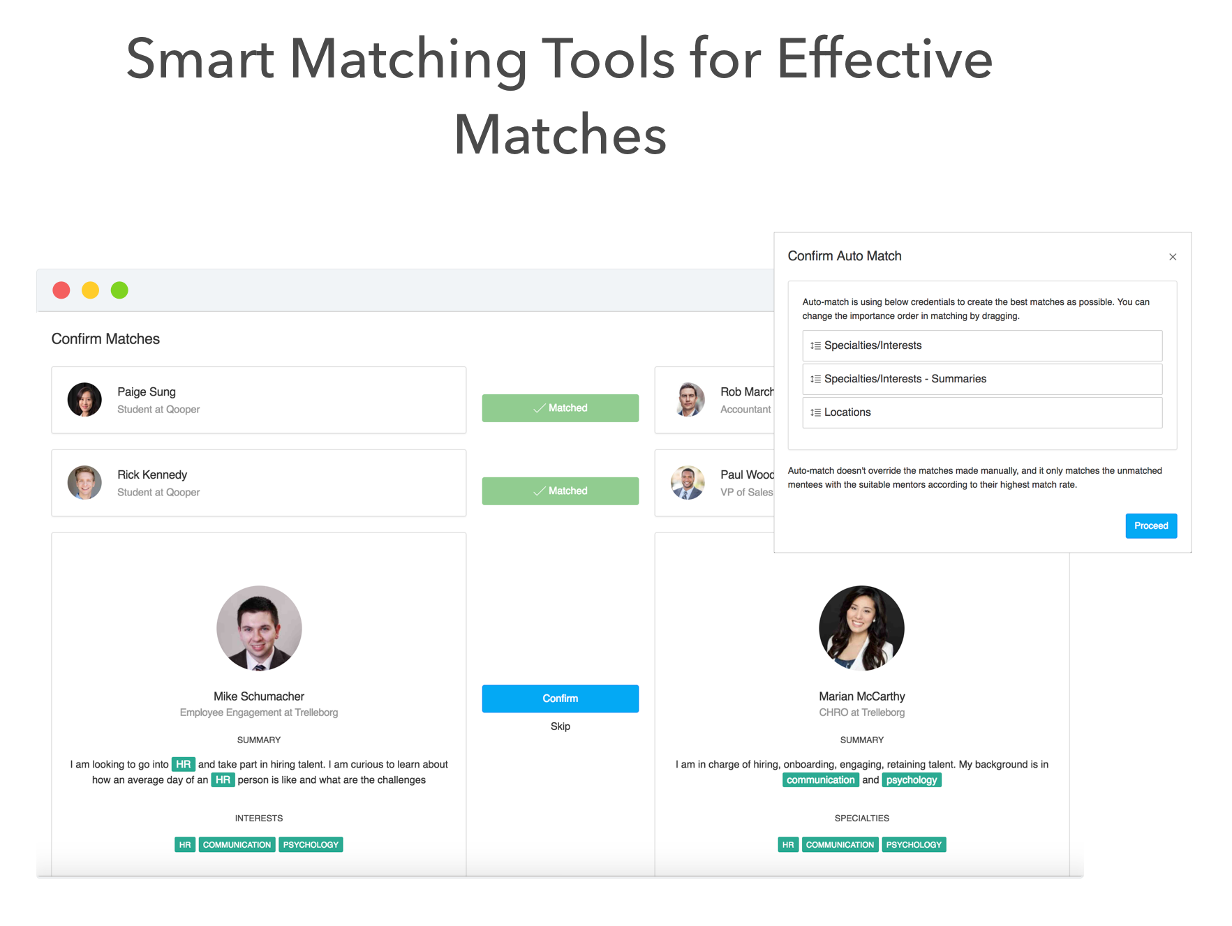The image size is (1232, 926).
Task: Skip the suggested mentor match
Action: [x=560, y=726]
